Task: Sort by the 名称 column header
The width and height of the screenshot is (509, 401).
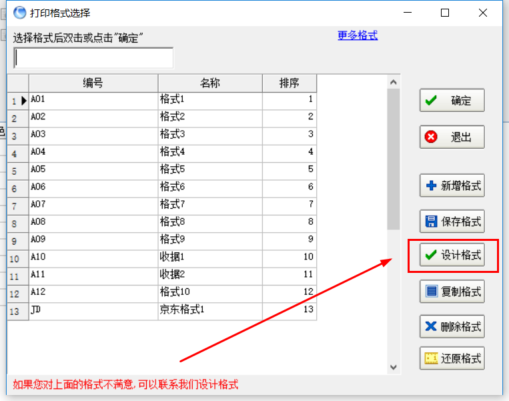Action: point(210,83)
